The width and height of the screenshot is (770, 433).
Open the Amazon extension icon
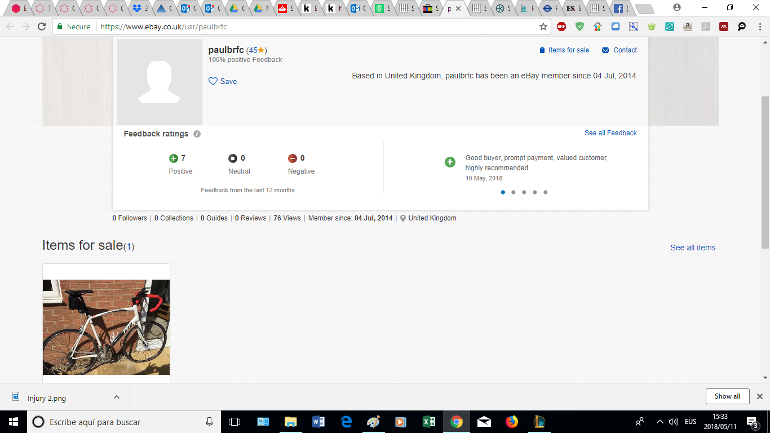(x=688, y=26)
